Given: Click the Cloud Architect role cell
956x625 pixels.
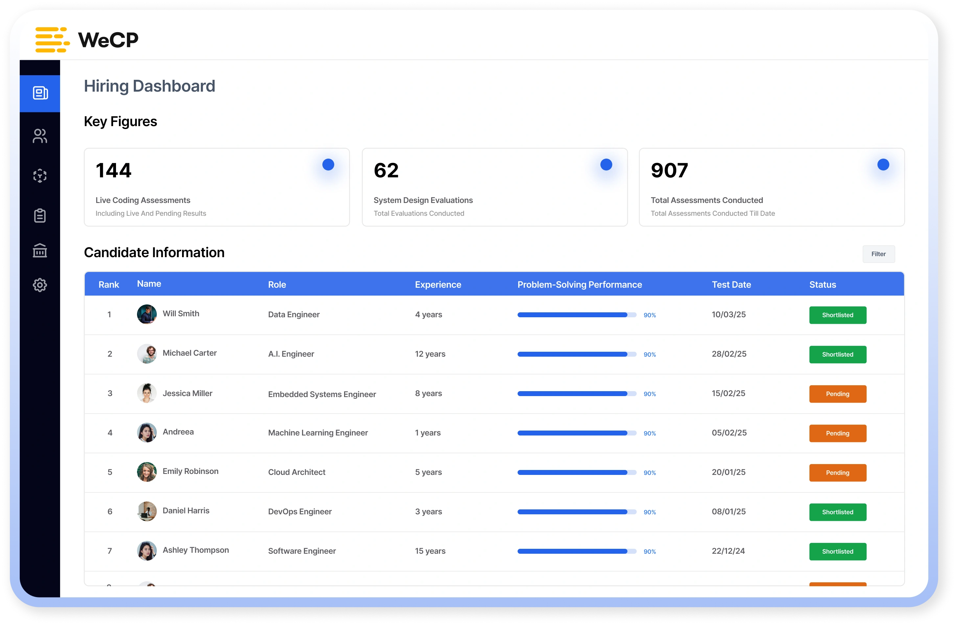Looking at the screenshot, I should point(297,472).
